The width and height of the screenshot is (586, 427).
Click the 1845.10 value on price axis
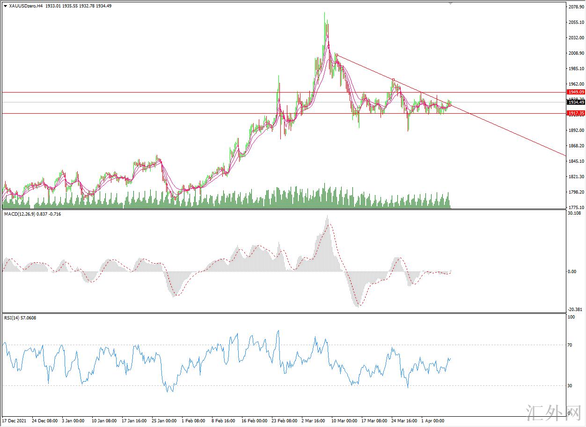(575, 161)
